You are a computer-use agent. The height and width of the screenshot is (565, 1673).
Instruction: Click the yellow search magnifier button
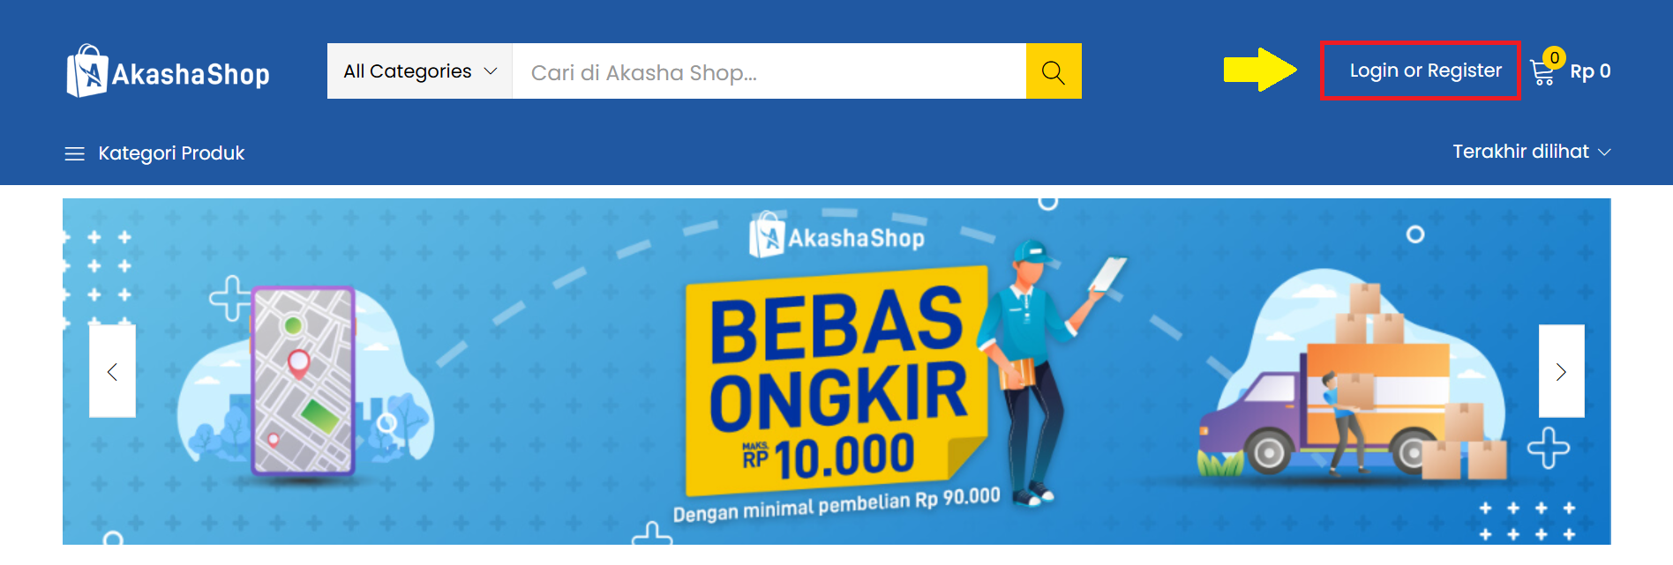(1054, 71)
